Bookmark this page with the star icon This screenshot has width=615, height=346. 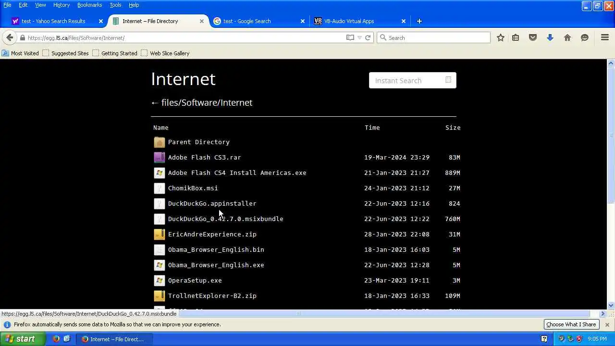click(501, 37)
